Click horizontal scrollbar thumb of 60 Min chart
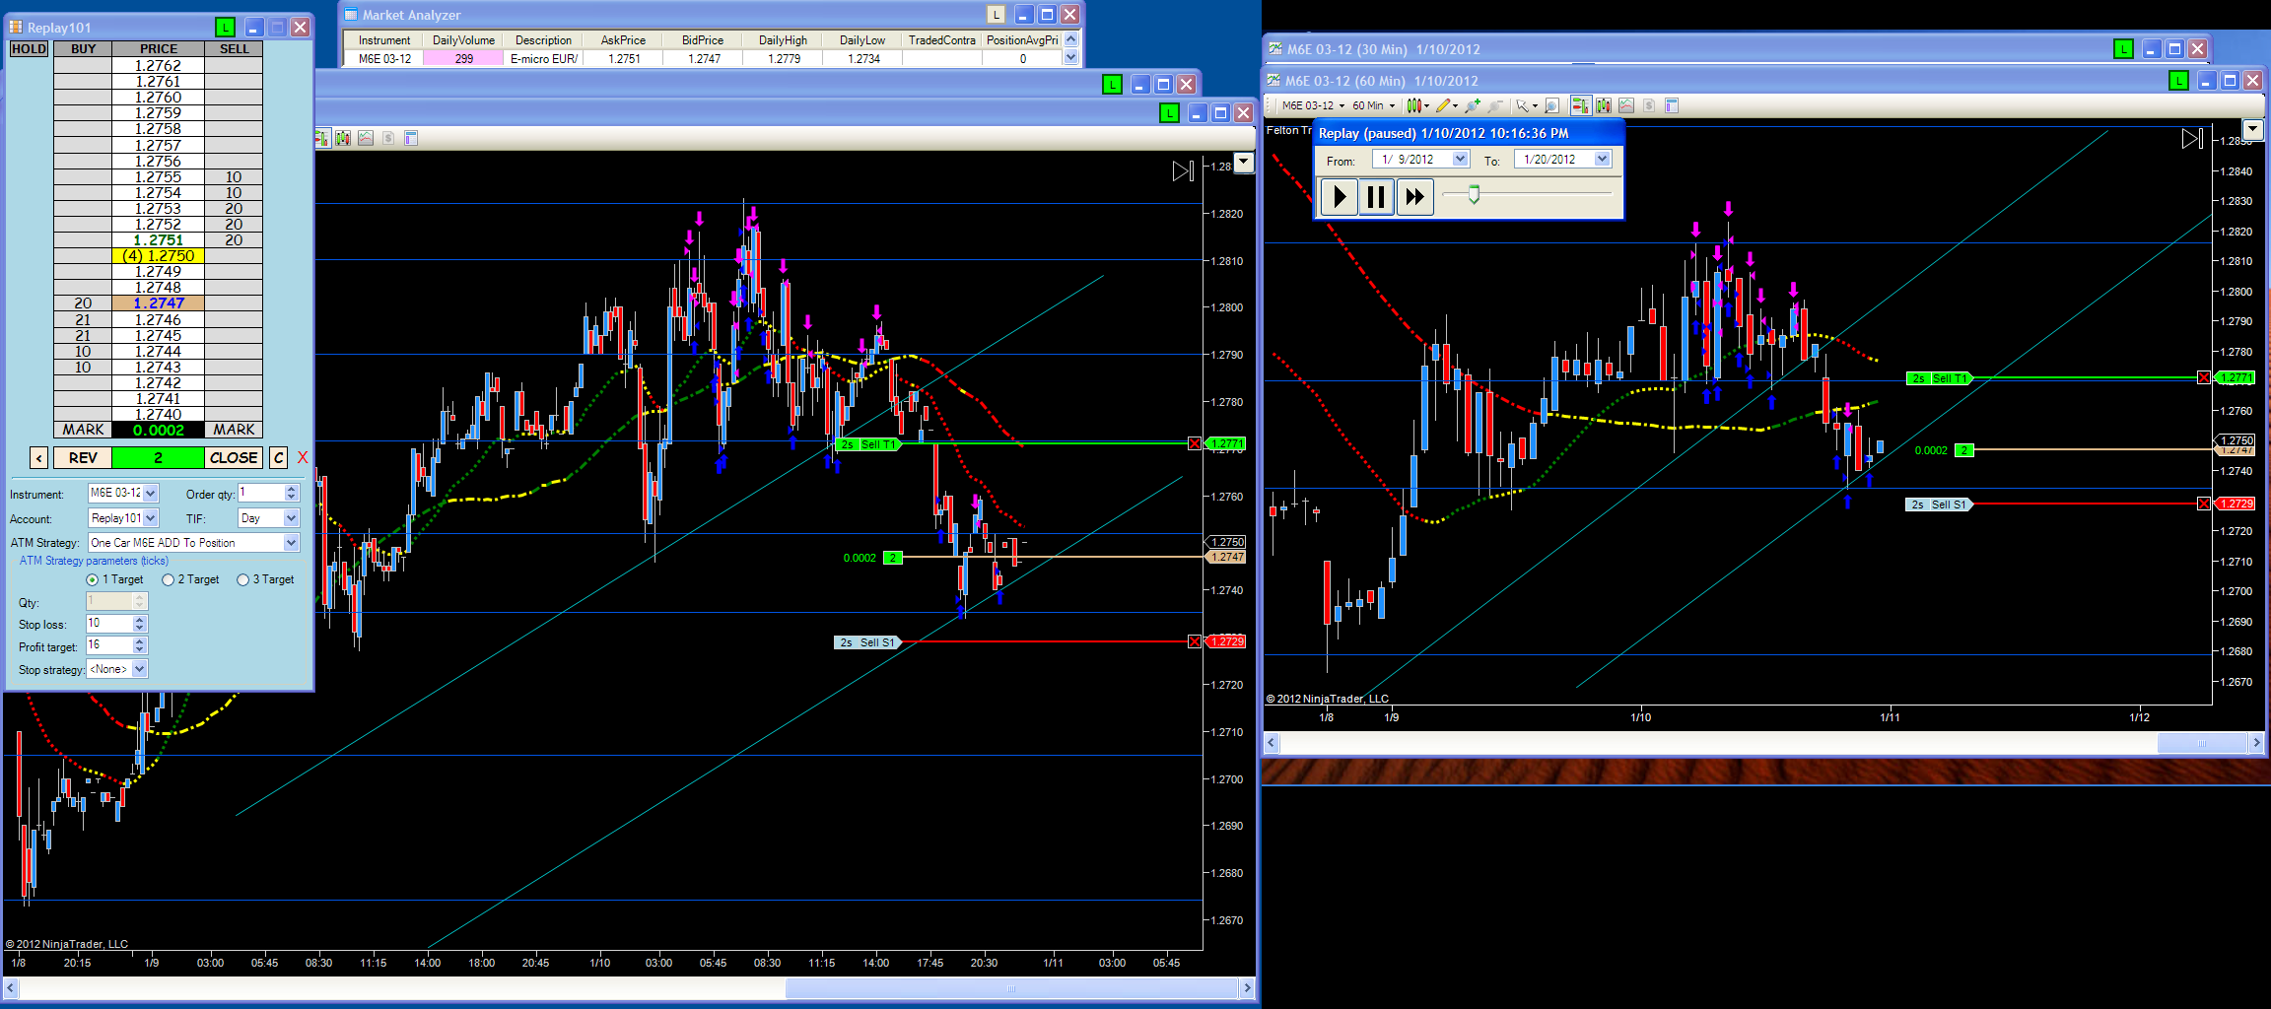 [x=2201, y=743]
